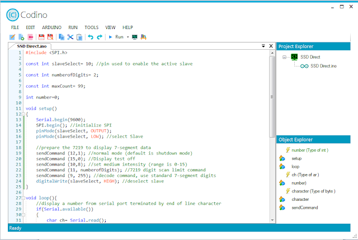Click the Run button
The image size is (358, 240).
tap(116, 37)
